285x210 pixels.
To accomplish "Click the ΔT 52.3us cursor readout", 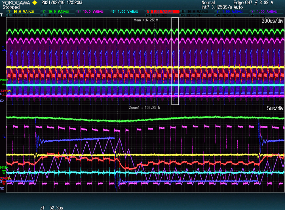I will (x=51, y=208).
